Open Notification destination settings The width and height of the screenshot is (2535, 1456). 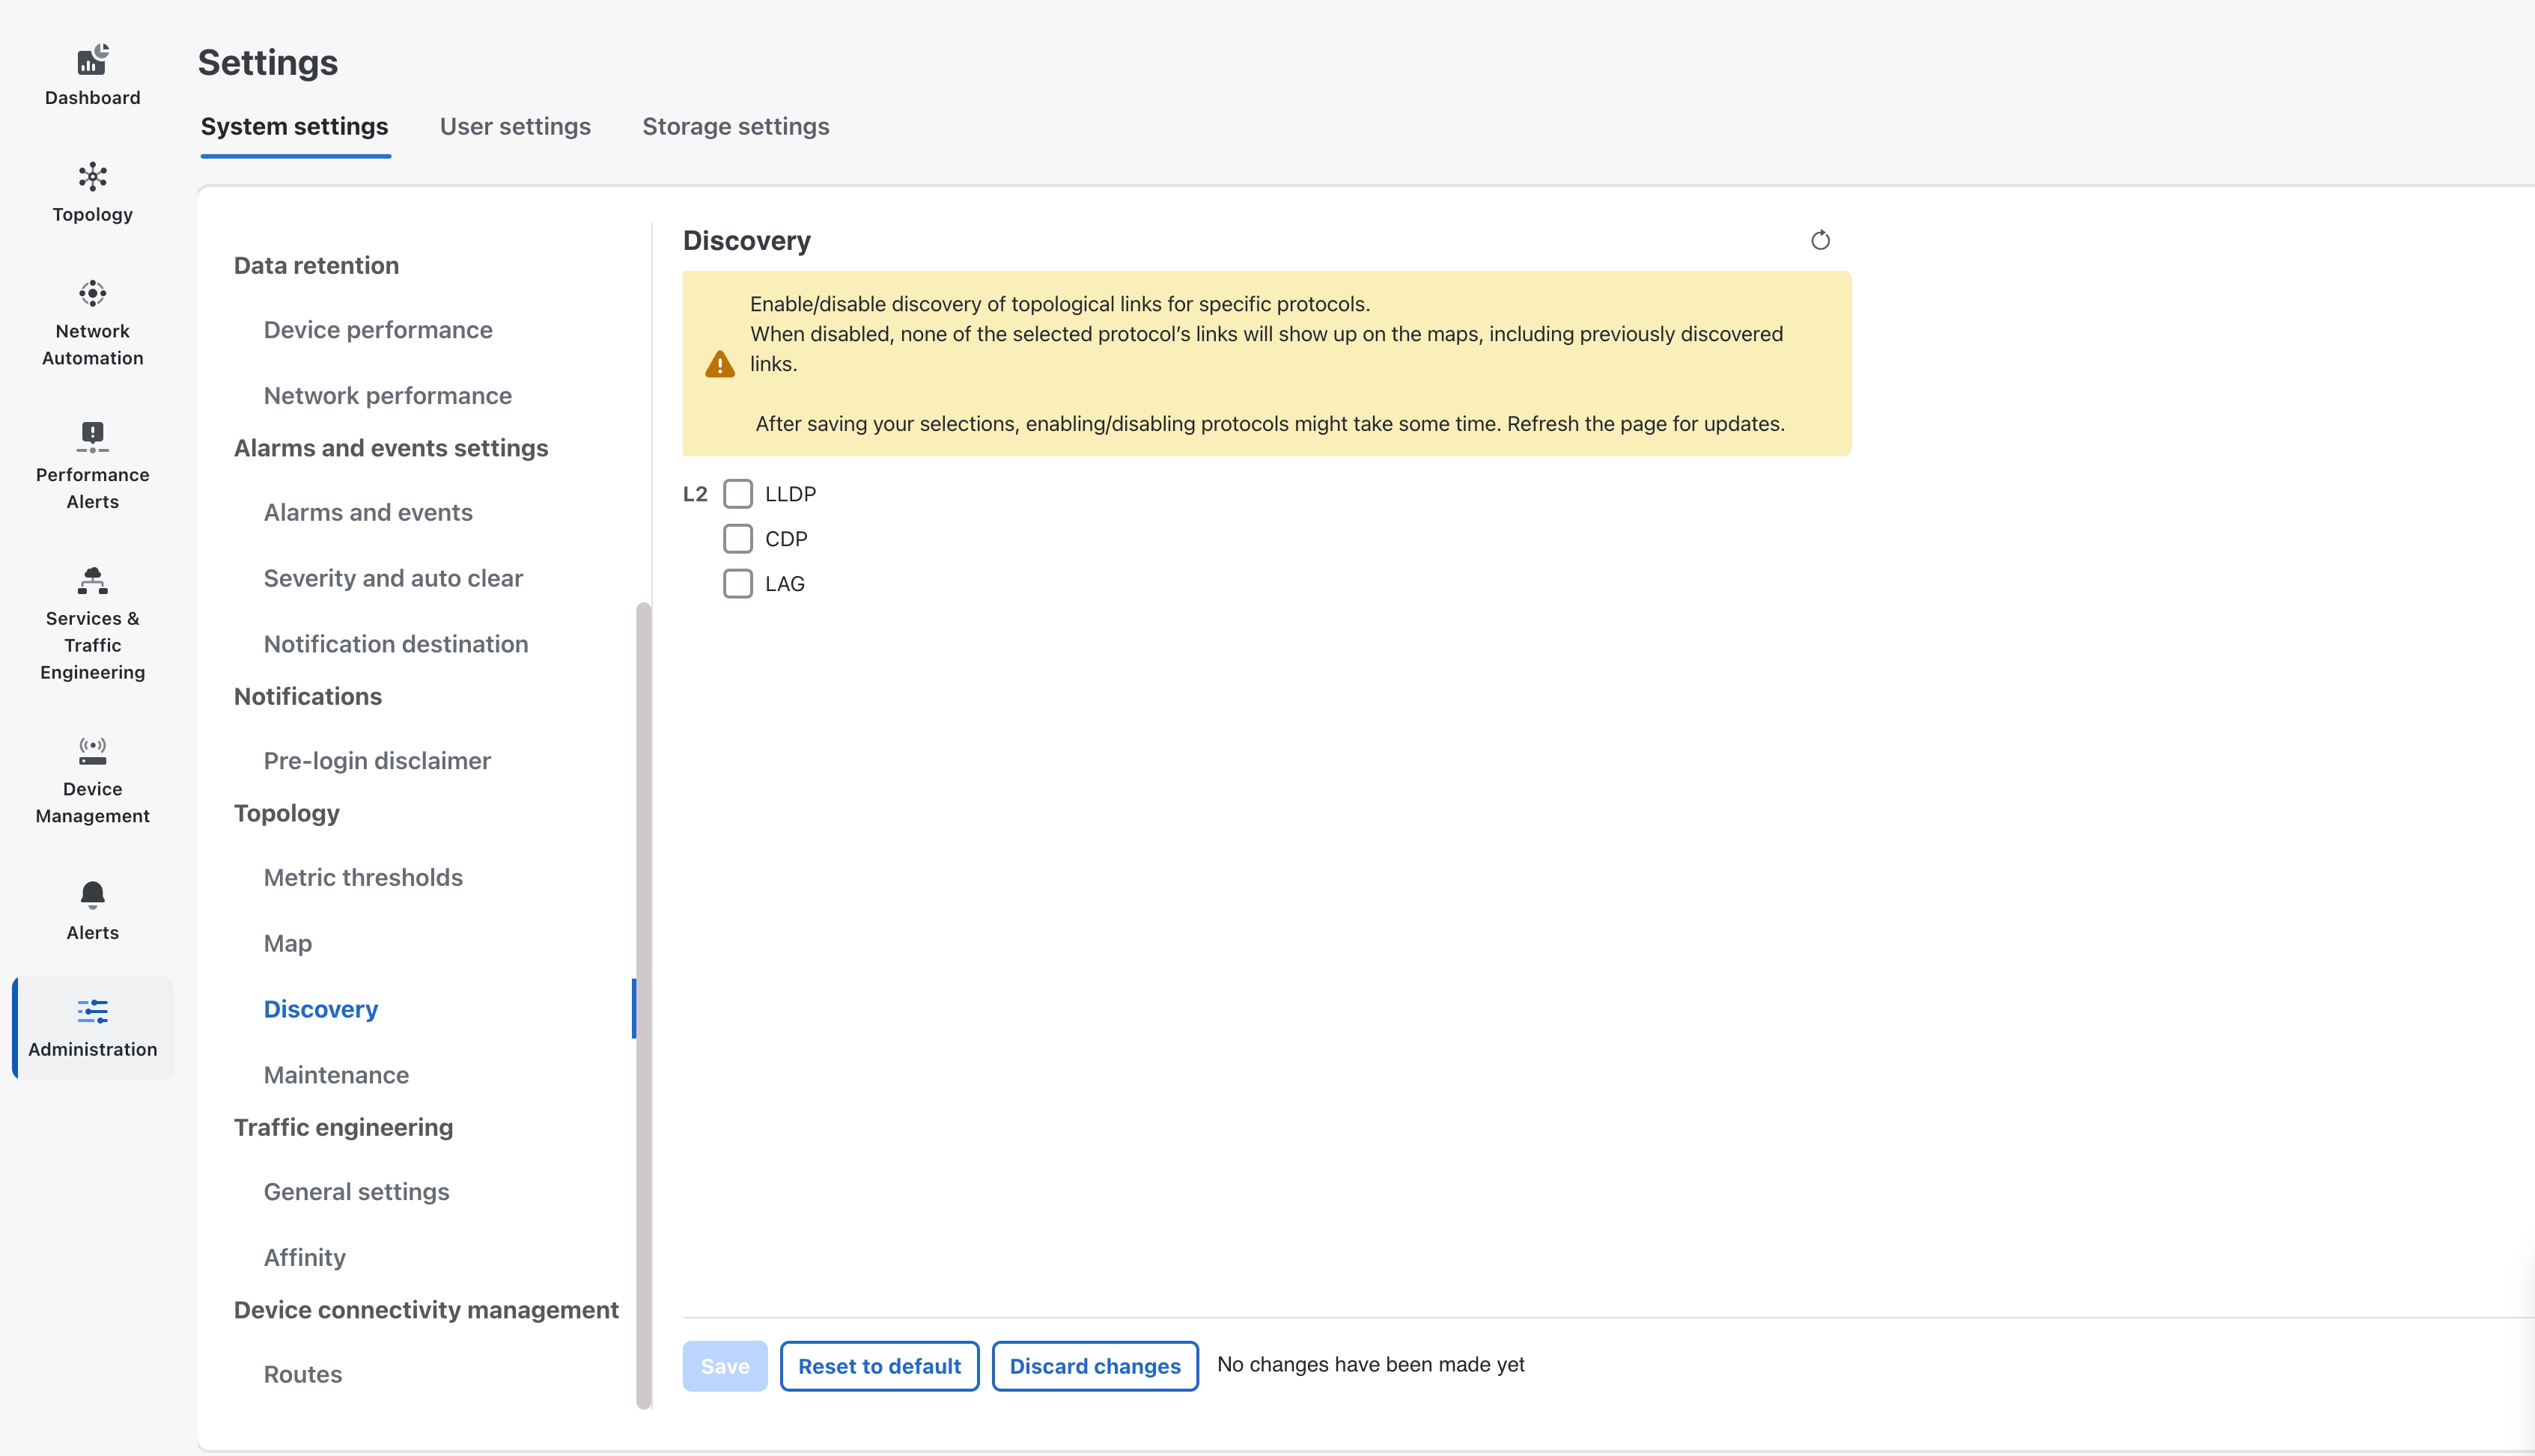click(395, 645)
